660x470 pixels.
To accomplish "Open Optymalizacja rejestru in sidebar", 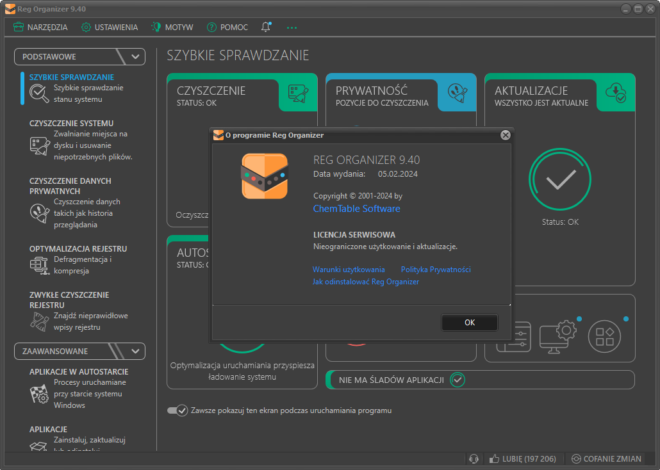I will 78,248.
